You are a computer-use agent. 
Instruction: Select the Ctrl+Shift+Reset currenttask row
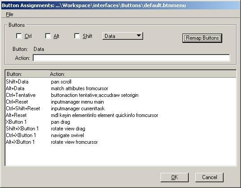tap(121, 109)
